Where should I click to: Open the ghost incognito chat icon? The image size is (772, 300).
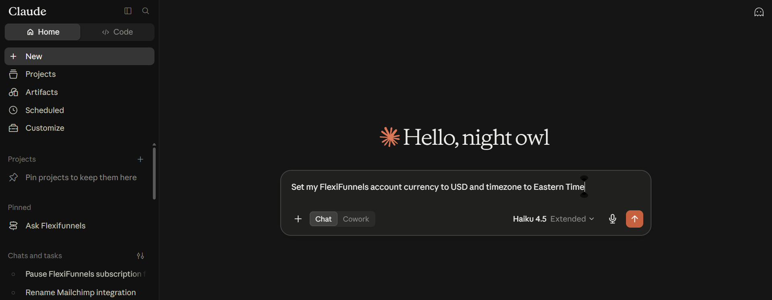759,12
